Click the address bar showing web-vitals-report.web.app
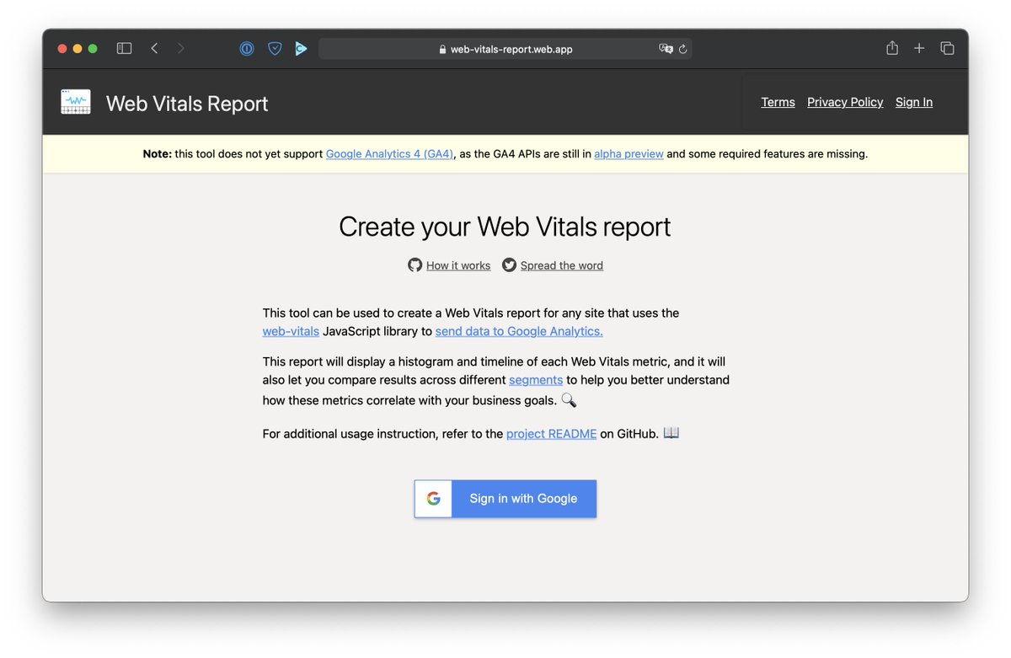The width and height of the screenshot is (1011, 658). 505,49
